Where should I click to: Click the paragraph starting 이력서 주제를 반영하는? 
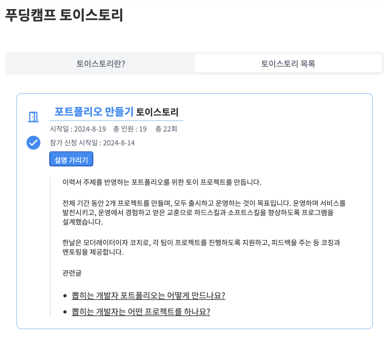pos(162,182)
